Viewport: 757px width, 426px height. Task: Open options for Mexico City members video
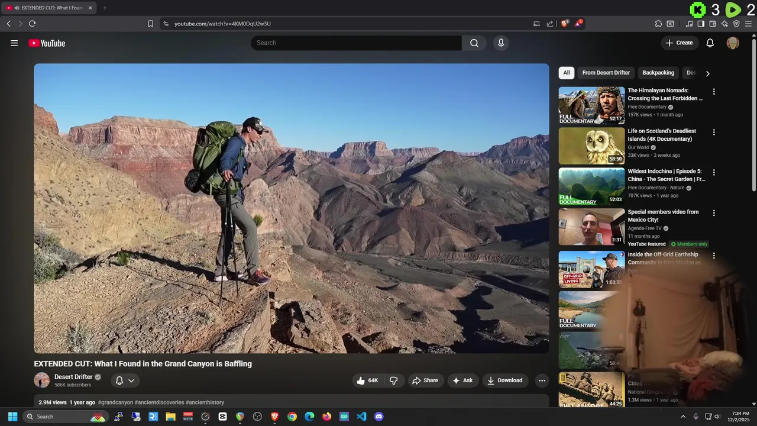[x=714, y=213]
